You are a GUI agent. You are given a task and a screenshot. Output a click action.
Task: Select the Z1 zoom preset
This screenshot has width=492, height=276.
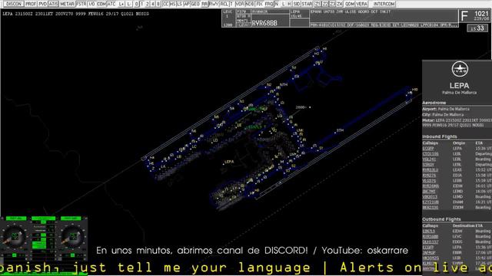pyautogui.click(x=317, y=4)
